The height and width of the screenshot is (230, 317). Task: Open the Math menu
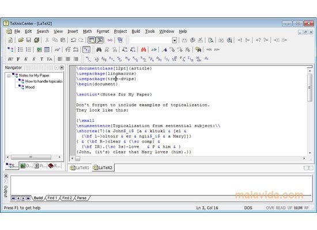point(88,32)
